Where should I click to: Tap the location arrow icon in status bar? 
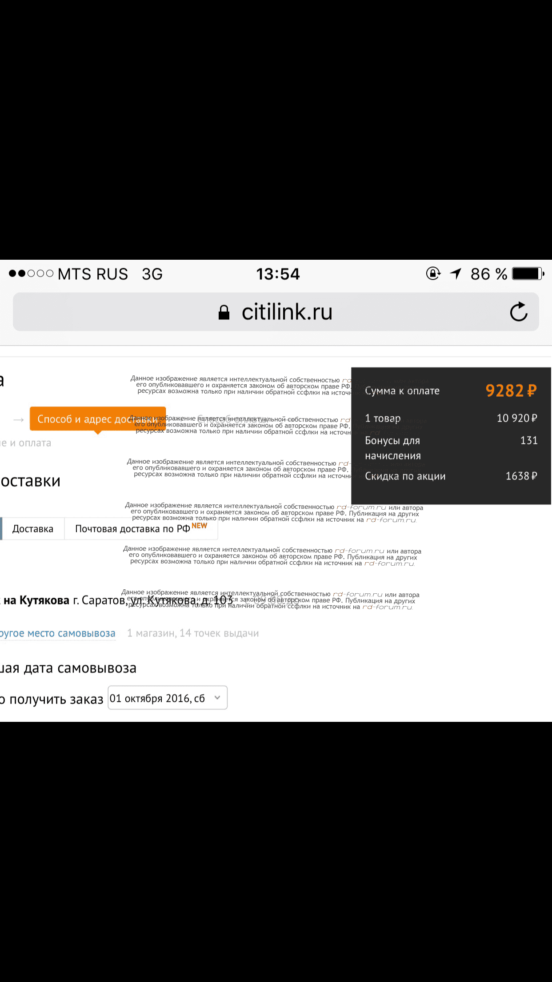(x=456, y=274)
